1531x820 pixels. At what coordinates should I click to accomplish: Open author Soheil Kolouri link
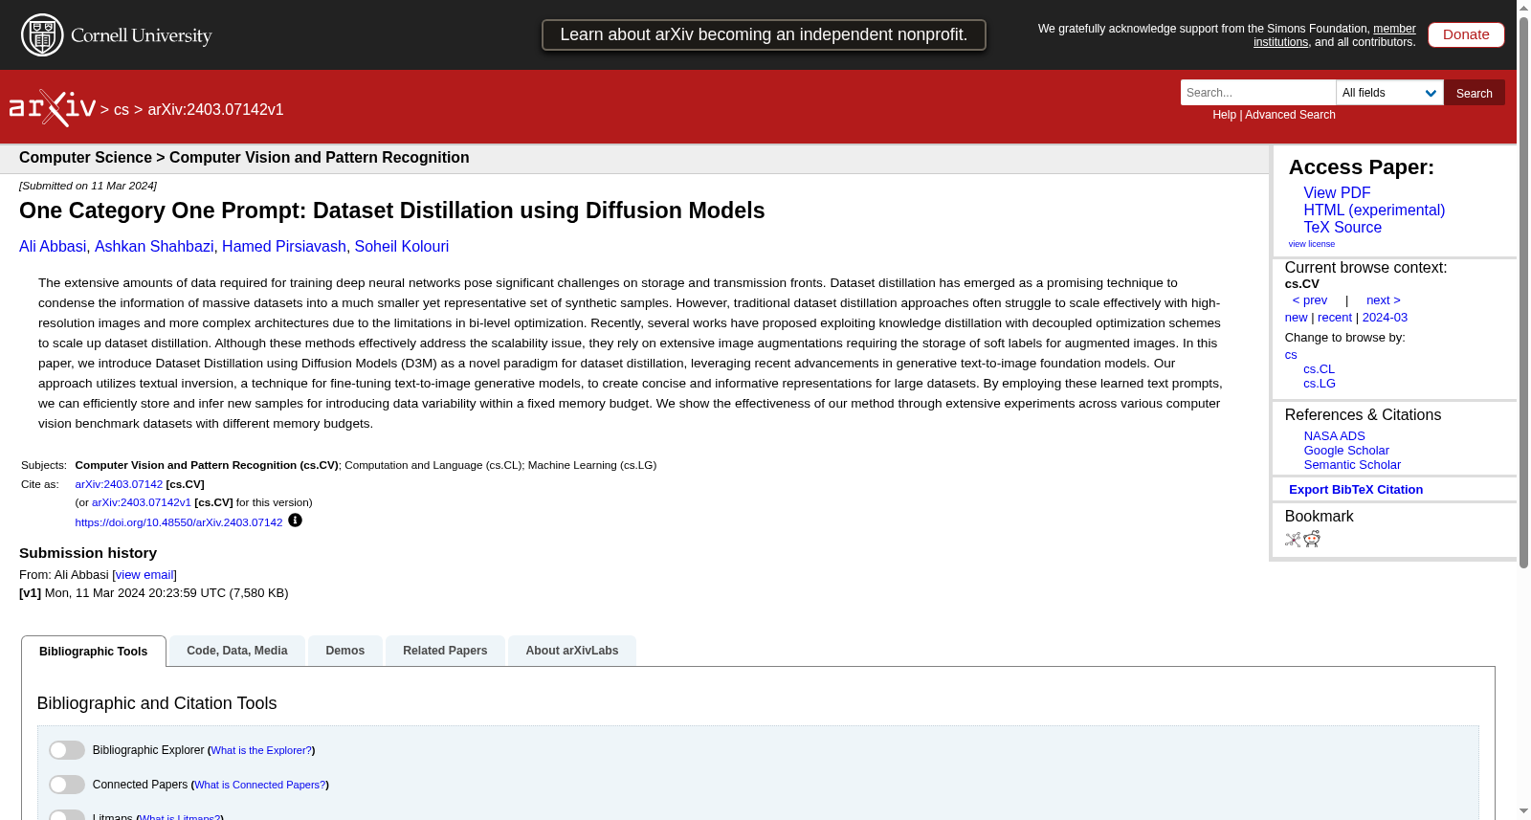coord(402,247)
